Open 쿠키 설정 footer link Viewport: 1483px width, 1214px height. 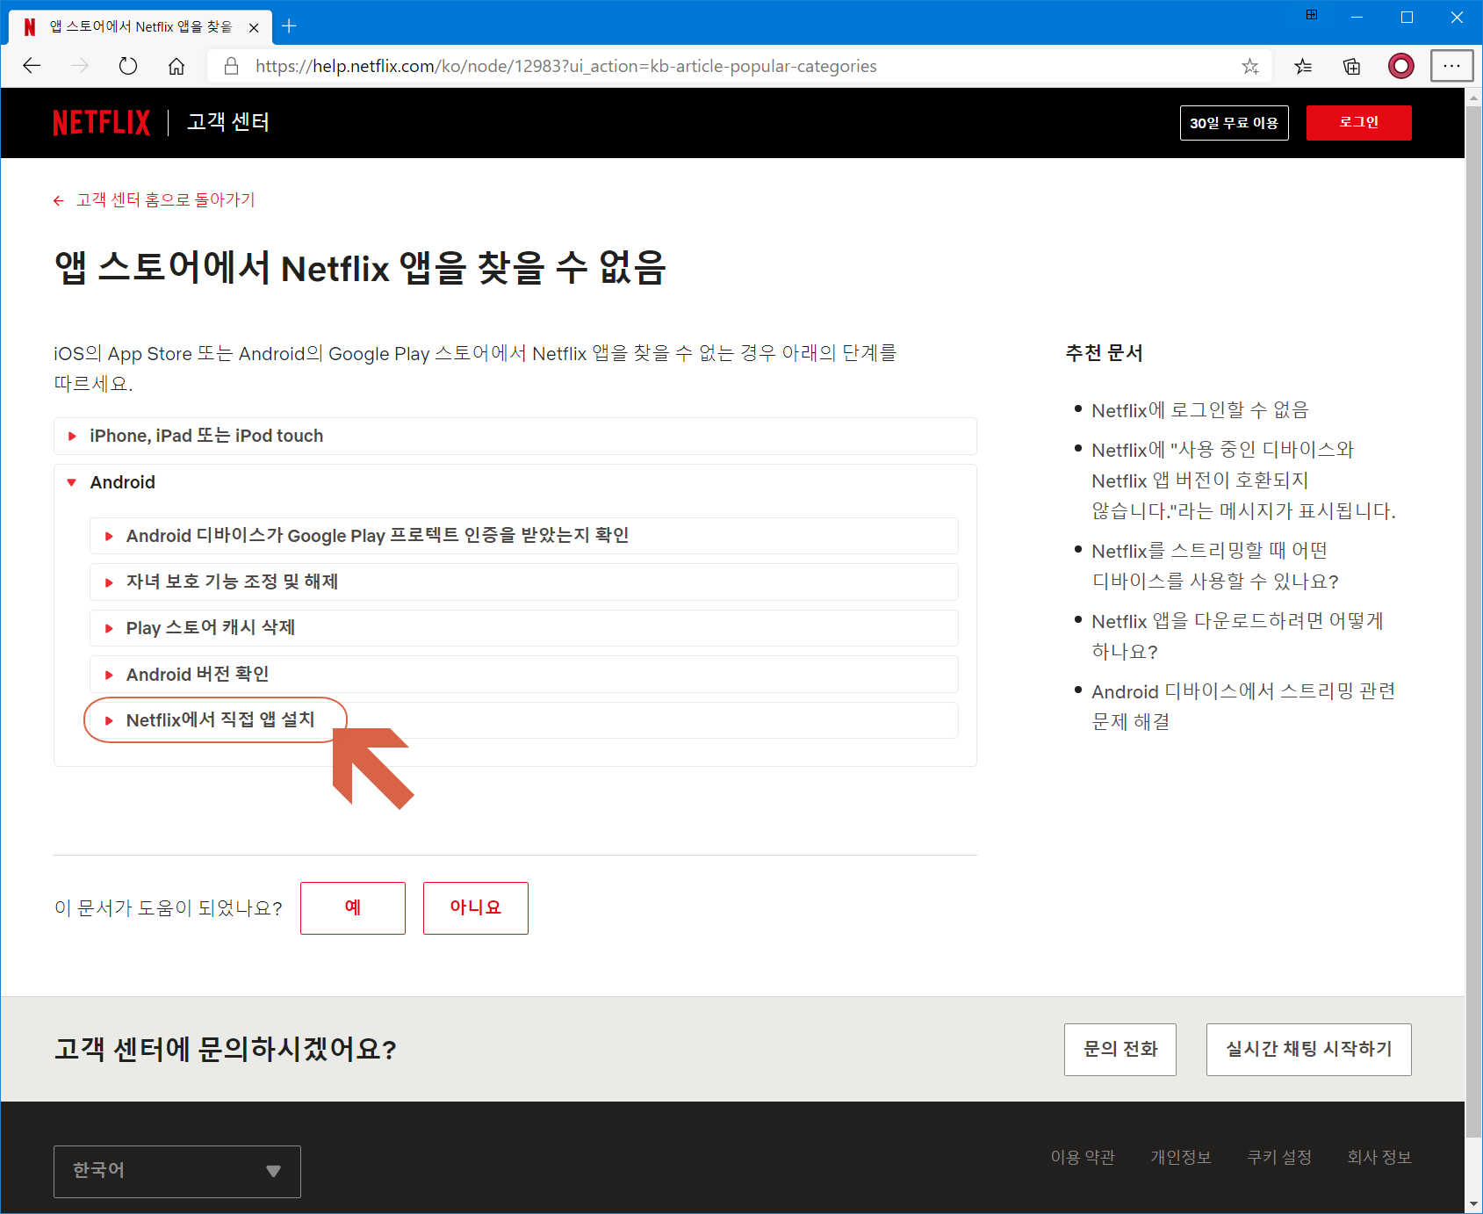[x=1279, y=1158]
